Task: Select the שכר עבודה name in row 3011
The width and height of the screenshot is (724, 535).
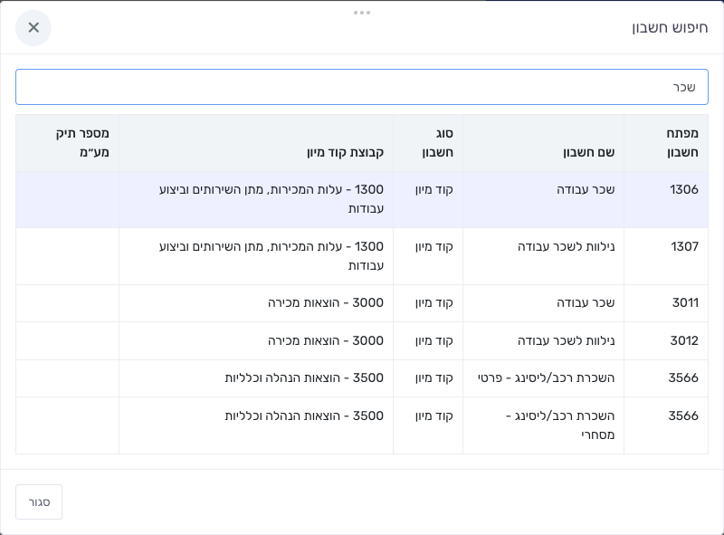Action: pyautogui.click(x=586, y=302)
